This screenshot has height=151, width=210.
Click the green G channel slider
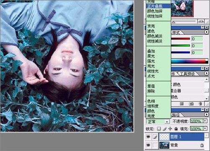[180, 46]
